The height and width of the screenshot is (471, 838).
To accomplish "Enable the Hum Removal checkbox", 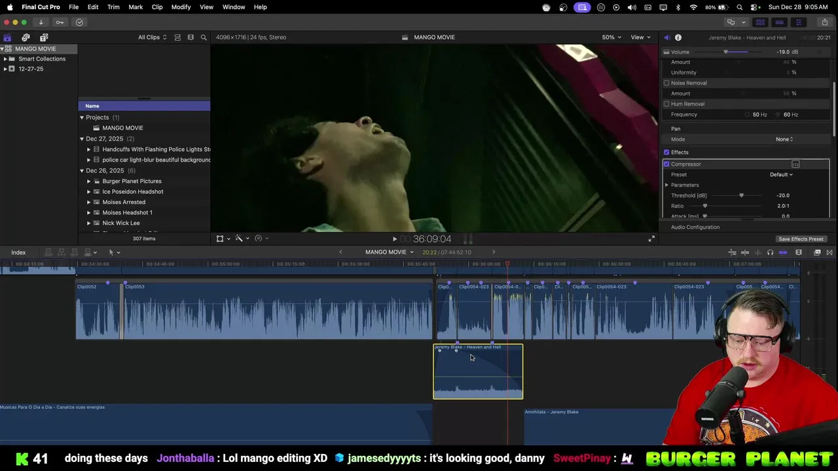I will [666, 104].
